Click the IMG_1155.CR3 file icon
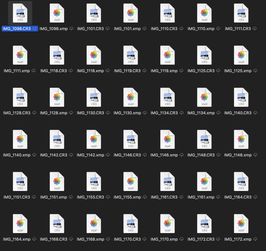This screenshot has height=251, width=266. click(x=94, y=181)
